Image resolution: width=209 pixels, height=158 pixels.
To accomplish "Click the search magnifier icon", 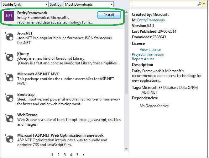I will coord(199,4).
